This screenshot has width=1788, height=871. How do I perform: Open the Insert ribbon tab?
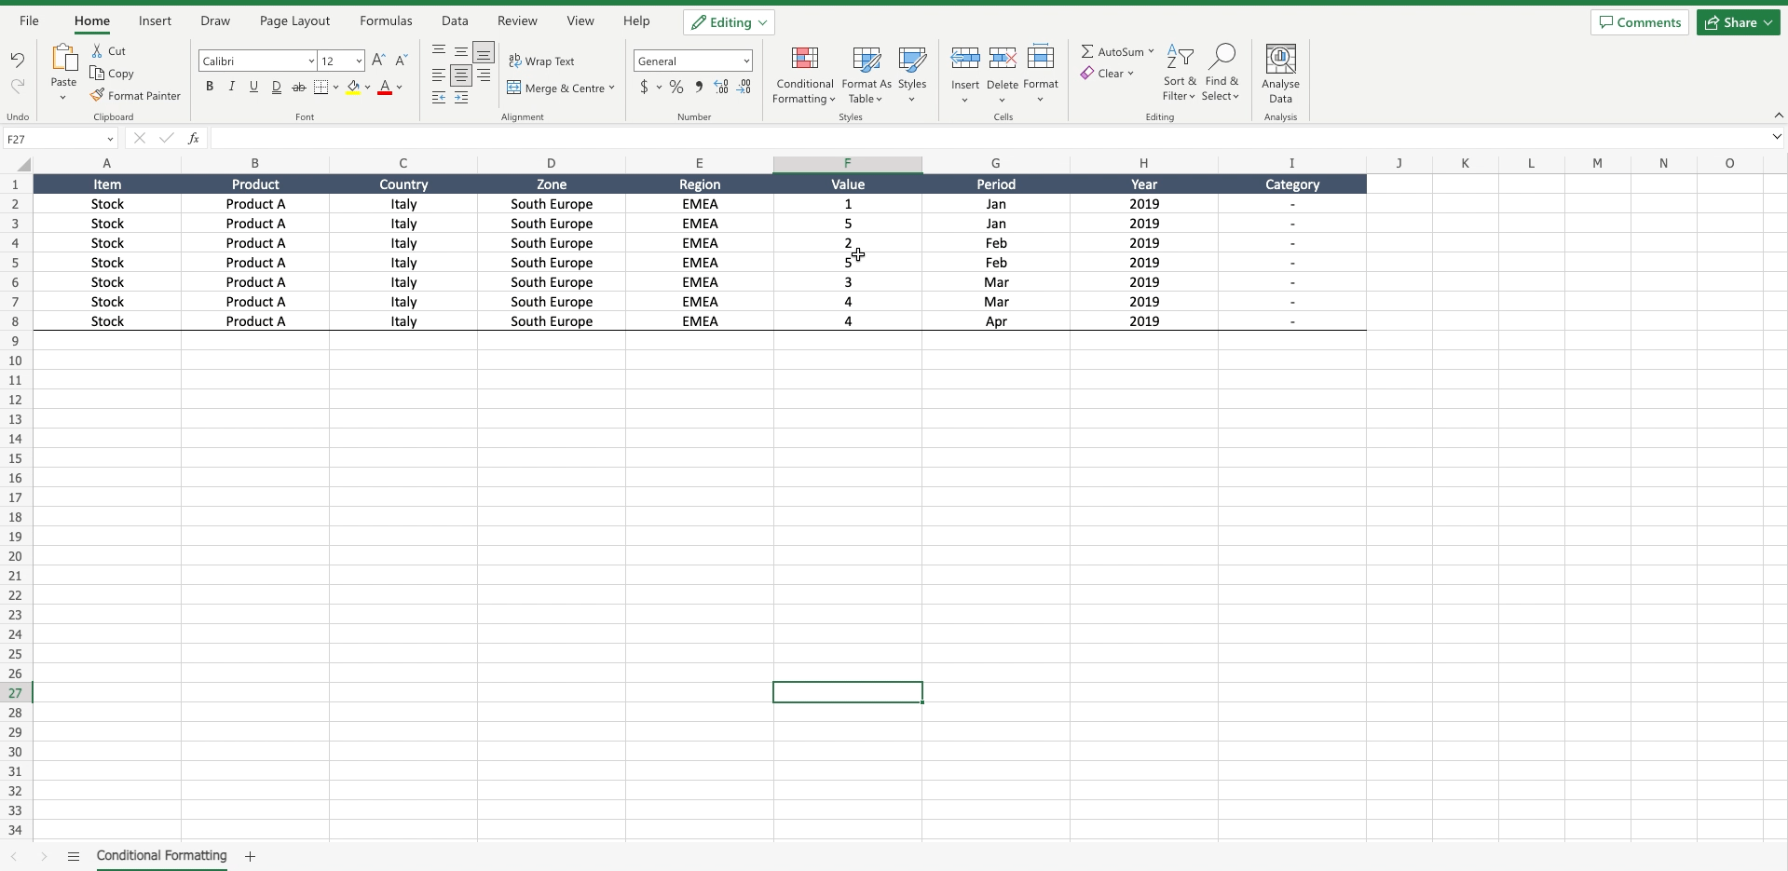[155, 20]
